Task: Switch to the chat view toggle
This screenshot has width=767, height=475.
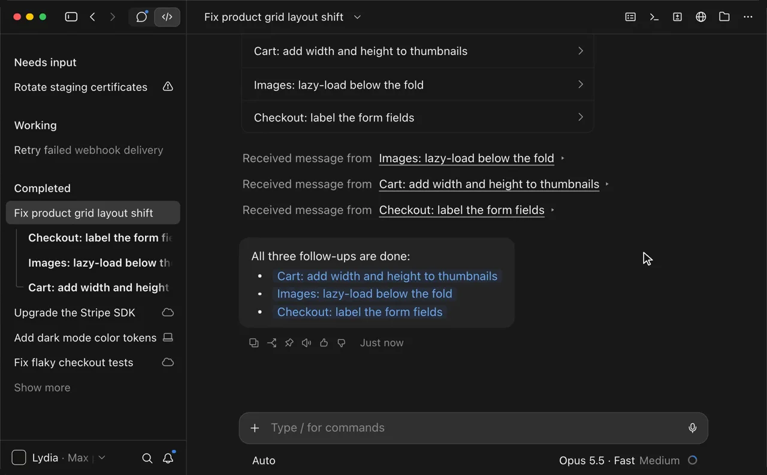Action: coord(141,17)
